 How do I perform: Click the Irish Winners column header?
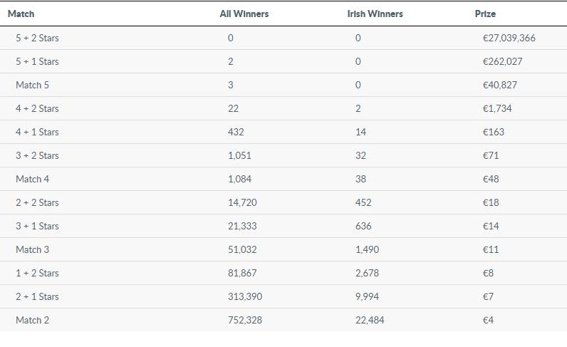click(x=375, y=14)
